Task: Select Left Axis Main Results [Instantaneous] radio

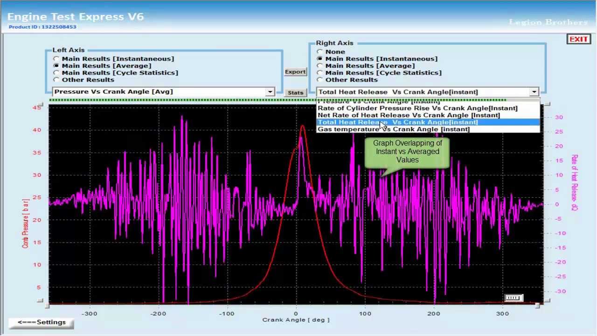Action: coord(56,59)
